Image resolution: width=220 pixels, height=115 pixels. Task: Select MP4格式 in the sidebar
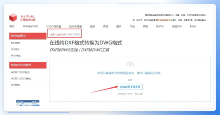[x=15, y=43]
